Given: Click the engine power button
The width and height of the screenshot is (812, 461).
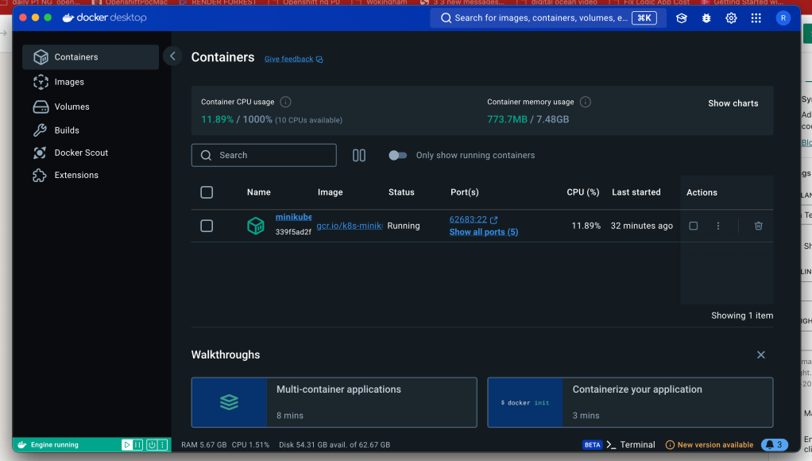Looking at the screenshot, I should 151,445.
